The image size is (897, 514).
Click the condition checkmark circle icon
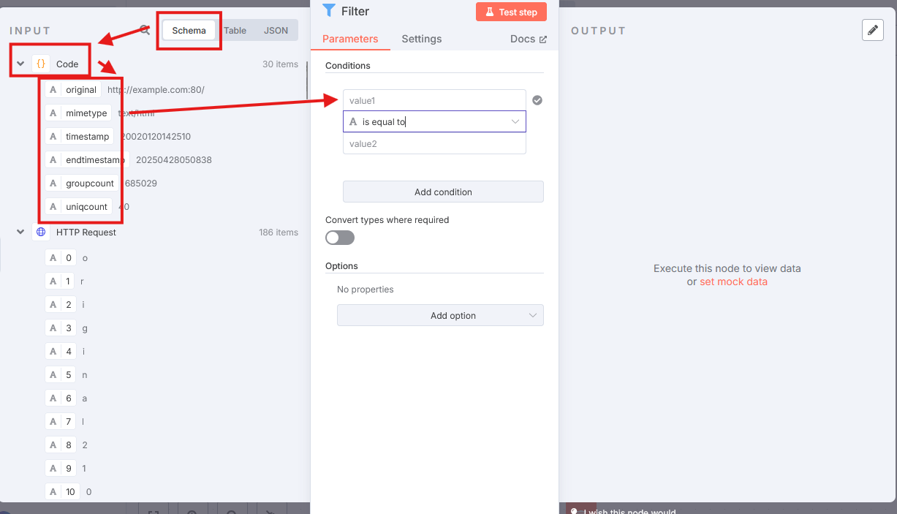tap(537, 100)
